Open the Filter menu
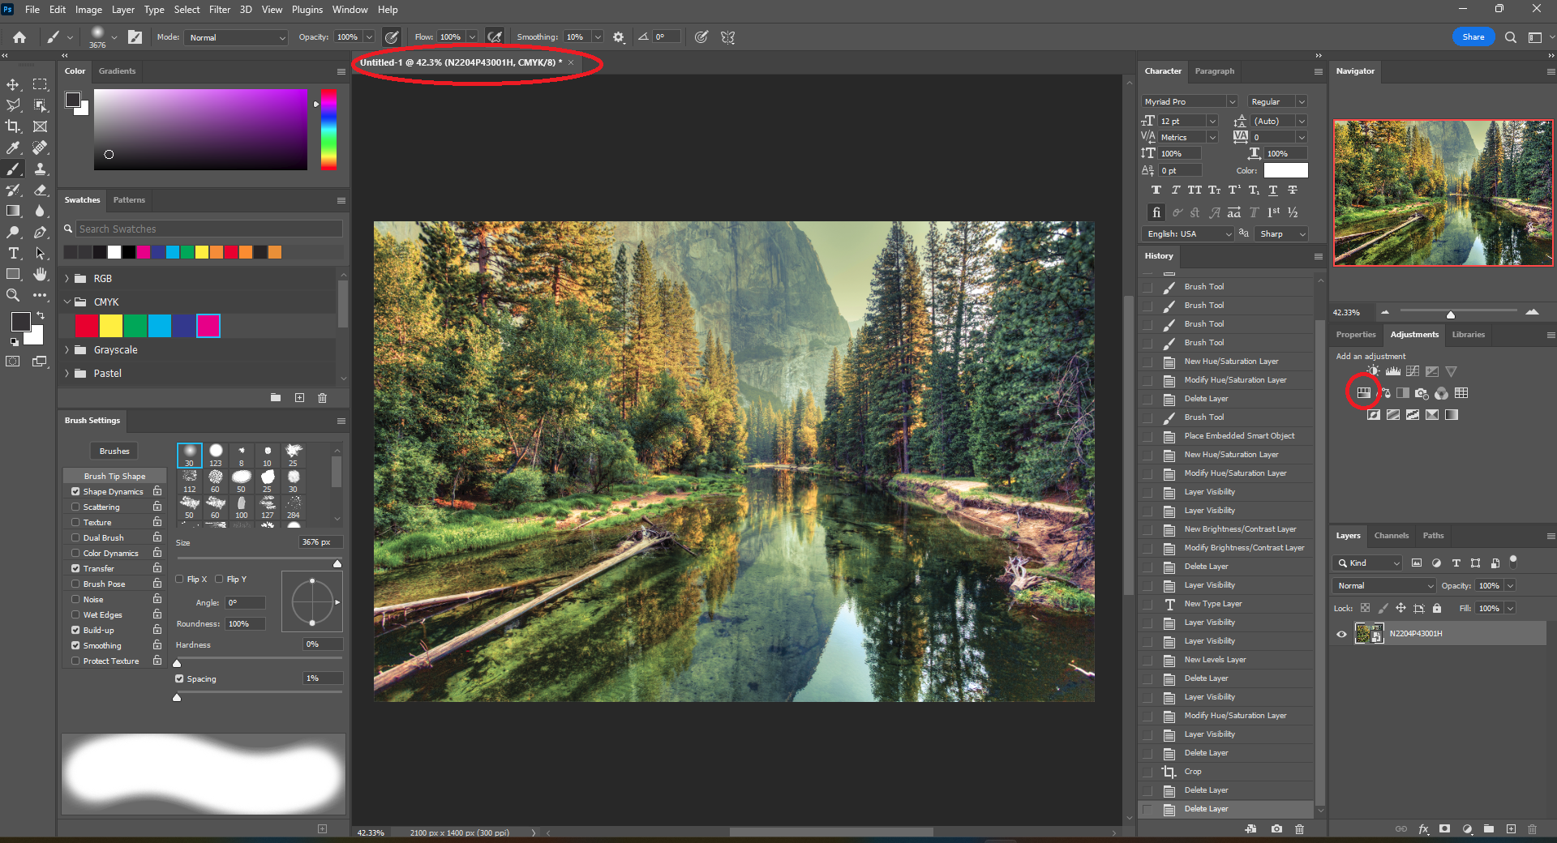1557x843 pixels. point(220,10)
